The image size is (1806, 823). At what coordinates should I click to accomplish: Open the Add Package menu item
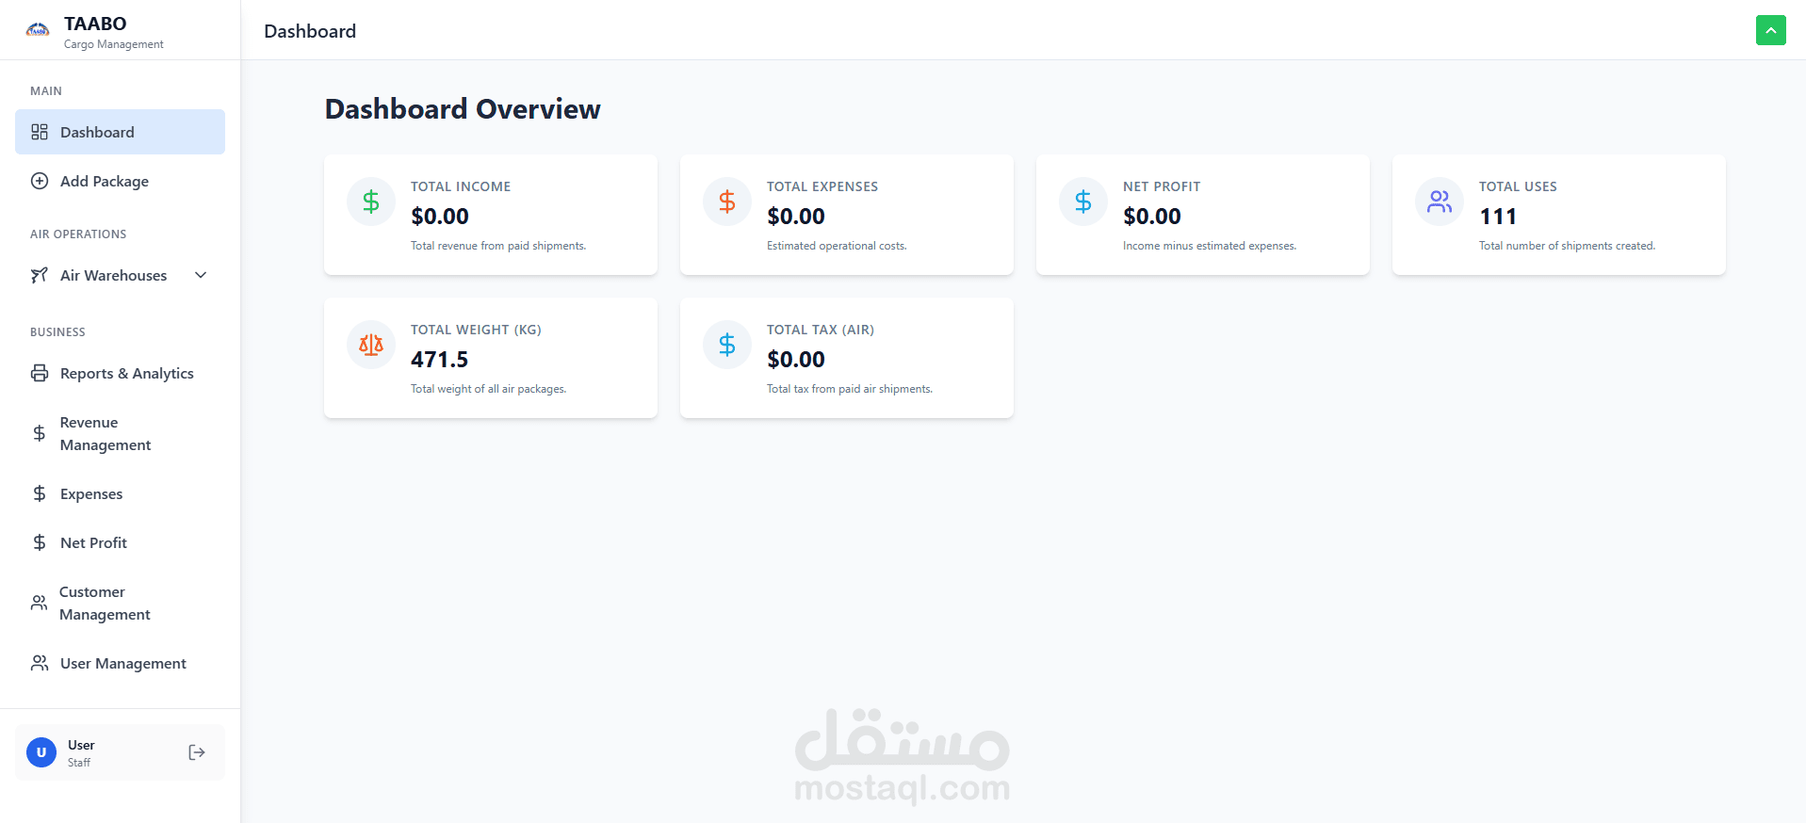(120, 181)
